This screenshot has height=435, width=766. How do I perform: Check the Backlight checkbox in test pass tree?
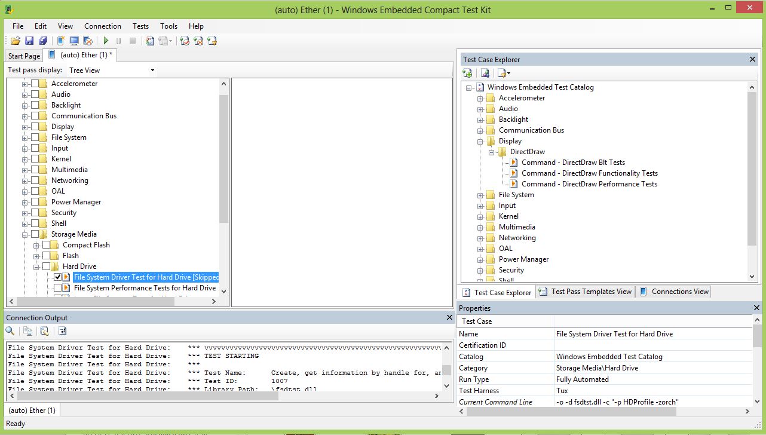tap(35, 105)
